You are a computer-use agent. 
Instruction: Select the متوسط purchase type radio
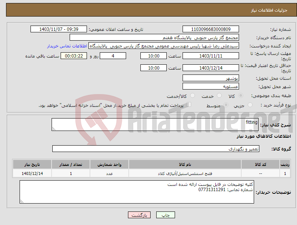(226, 105)
